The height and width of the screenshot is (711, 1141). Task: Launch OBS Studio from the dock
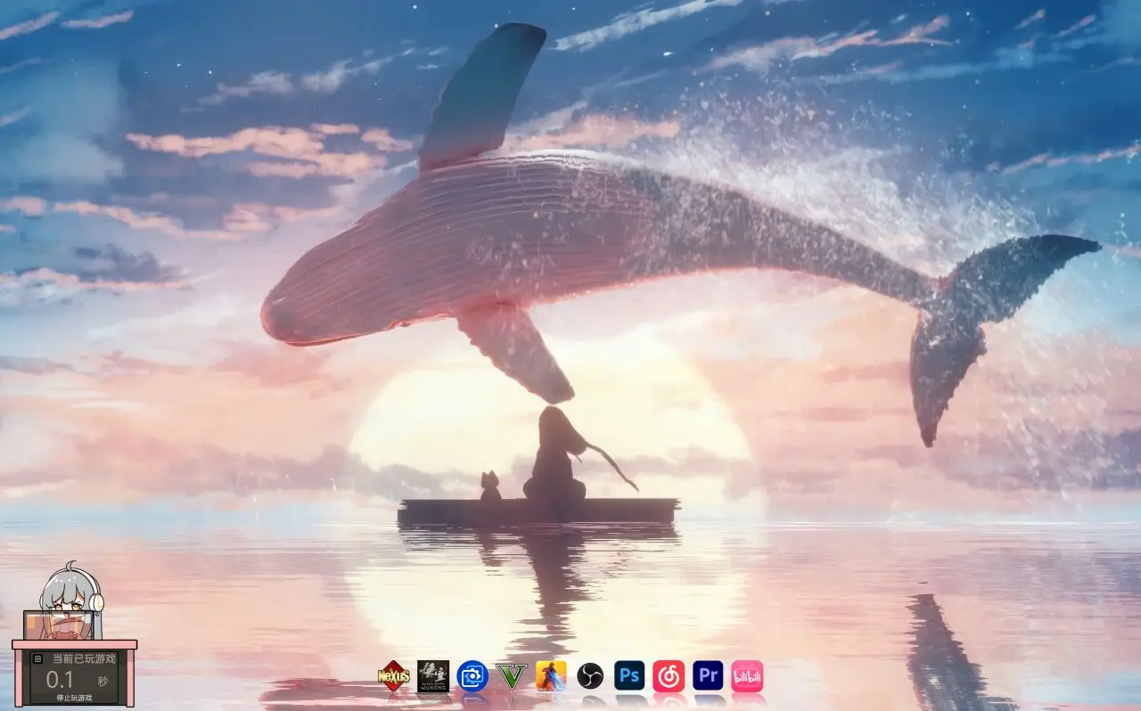click(x=590, y=675)
